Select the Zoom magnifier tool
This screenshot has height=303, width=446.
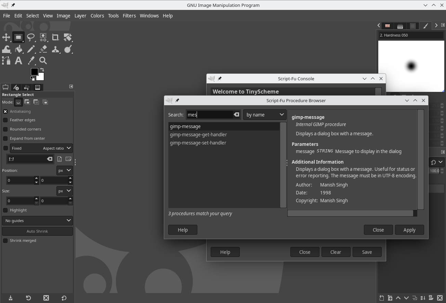coord(43,61)
